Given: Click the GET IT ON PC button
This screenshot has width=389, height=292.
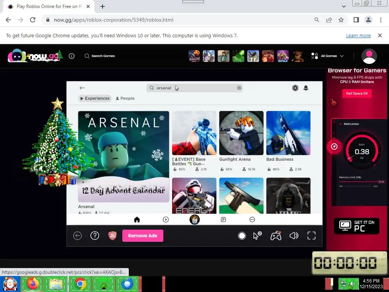Looking at the screenshot, I should pos(356,226).
